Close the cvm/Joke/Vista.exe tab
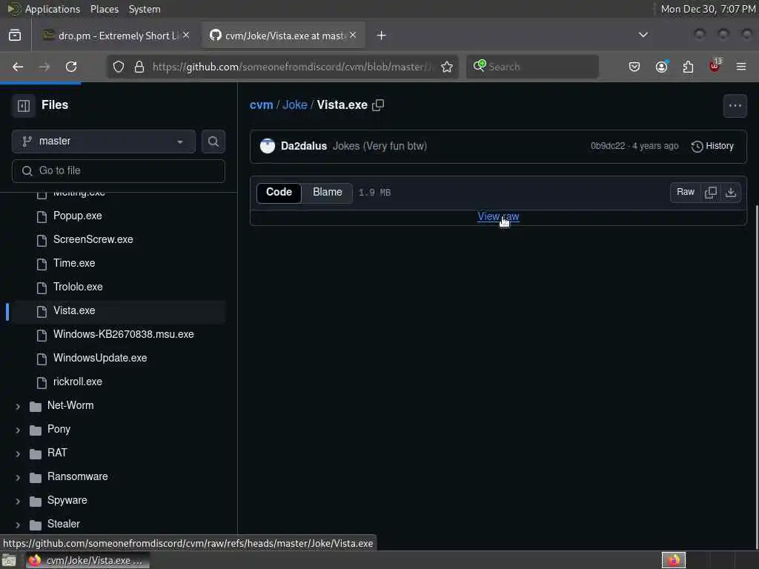The image size is (759, 569). (x=353, y=35)
